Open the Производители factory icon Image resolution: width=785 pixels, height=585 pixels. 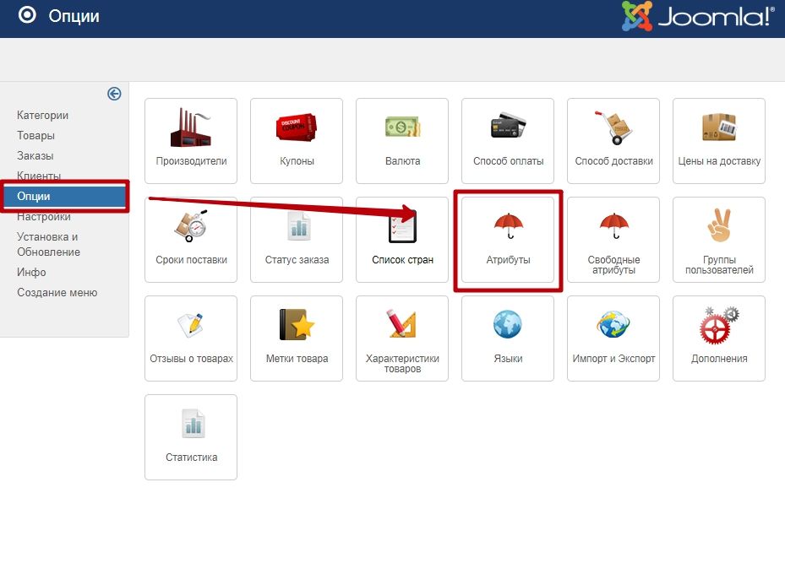click(191, 127)
